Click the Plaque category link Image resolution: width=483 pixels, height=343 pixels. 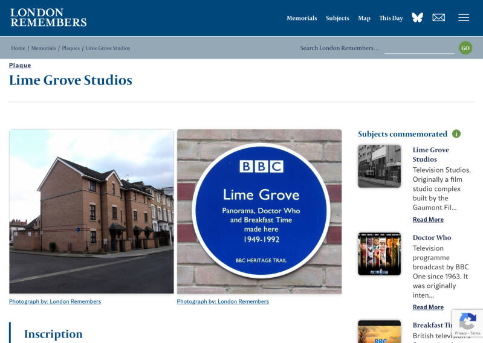20,65
